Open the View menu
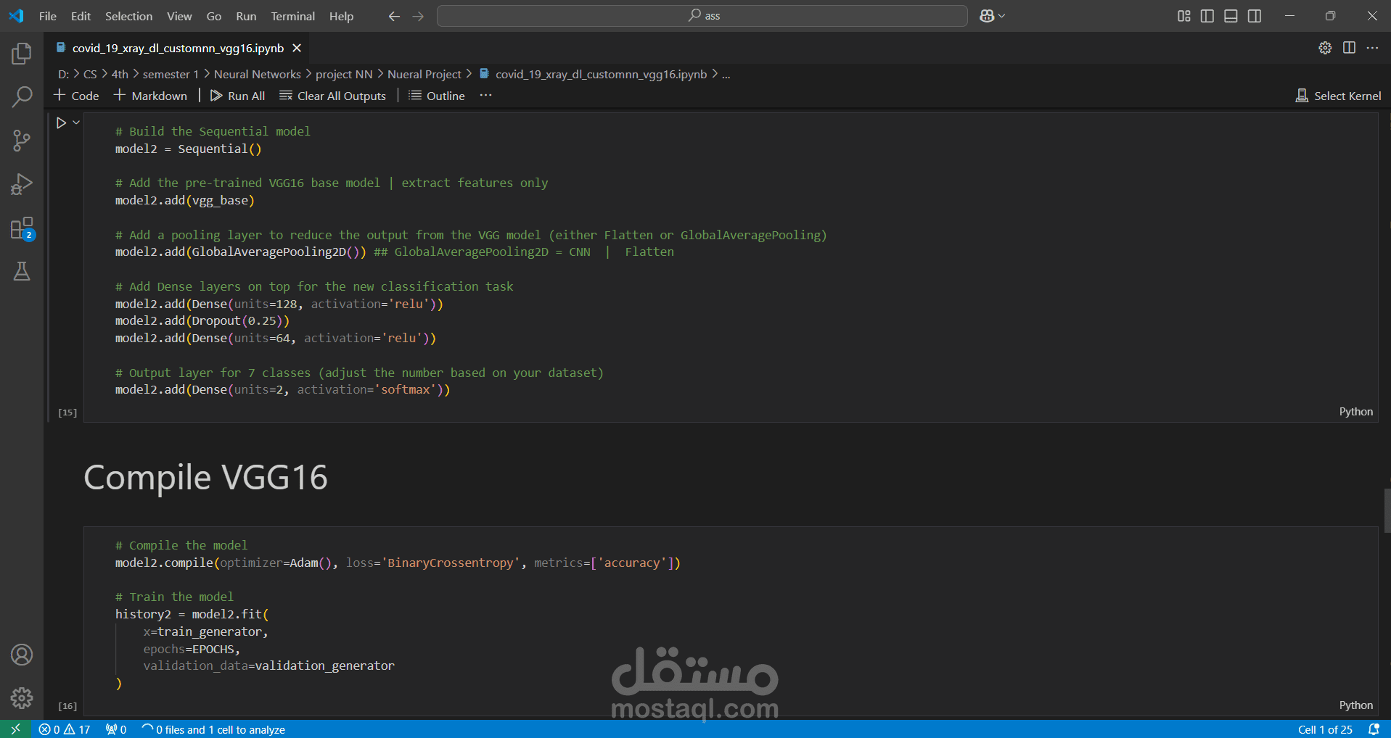This screenshot has height=738, width=1391. coord(179,16)
